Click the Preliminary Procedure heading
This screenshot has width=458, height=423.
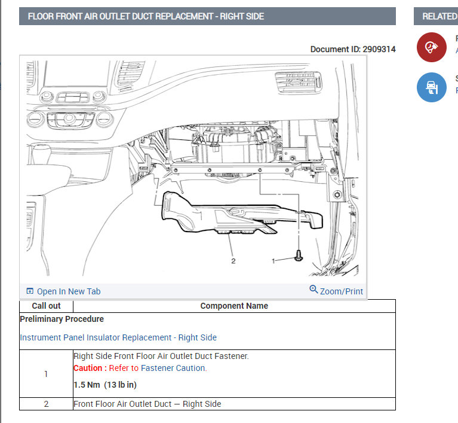coord(62,319)
